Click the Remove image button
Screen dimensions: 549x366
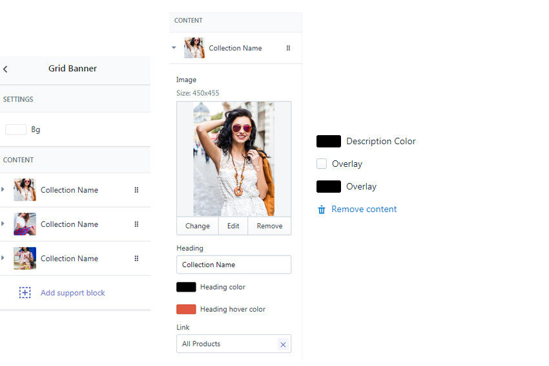click(x=269, y=226)
